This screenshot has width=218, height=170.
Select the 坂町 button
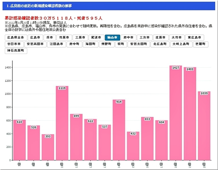pos(121,44)
